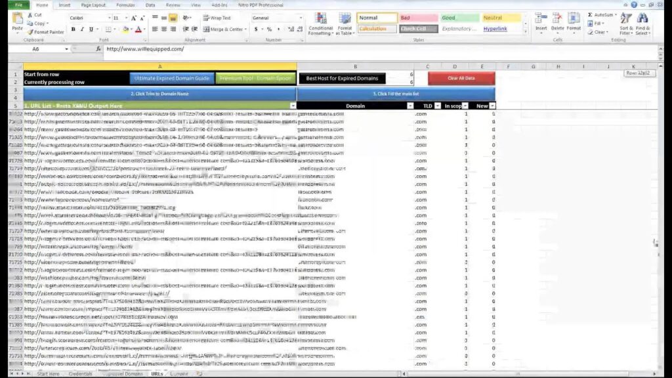Viewport: 672px width, 378px height.
Task: Open Sort & Filter menu
Action: pos(625,24)
